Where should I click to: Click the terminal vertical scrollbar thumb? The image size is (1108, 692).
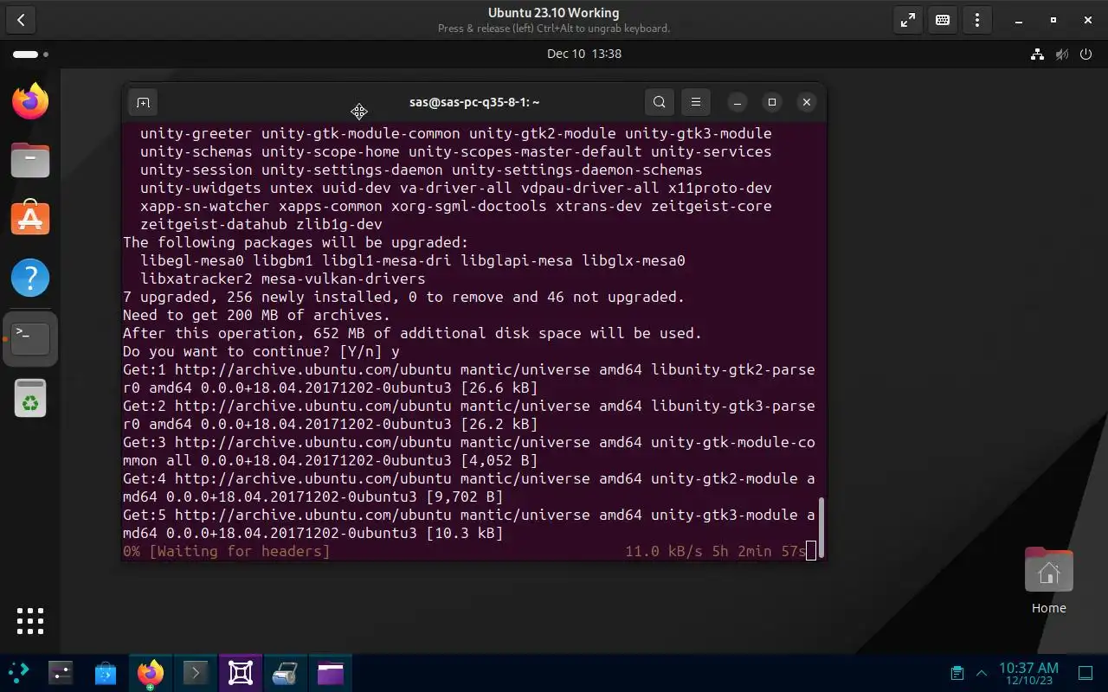coord(821,526)
